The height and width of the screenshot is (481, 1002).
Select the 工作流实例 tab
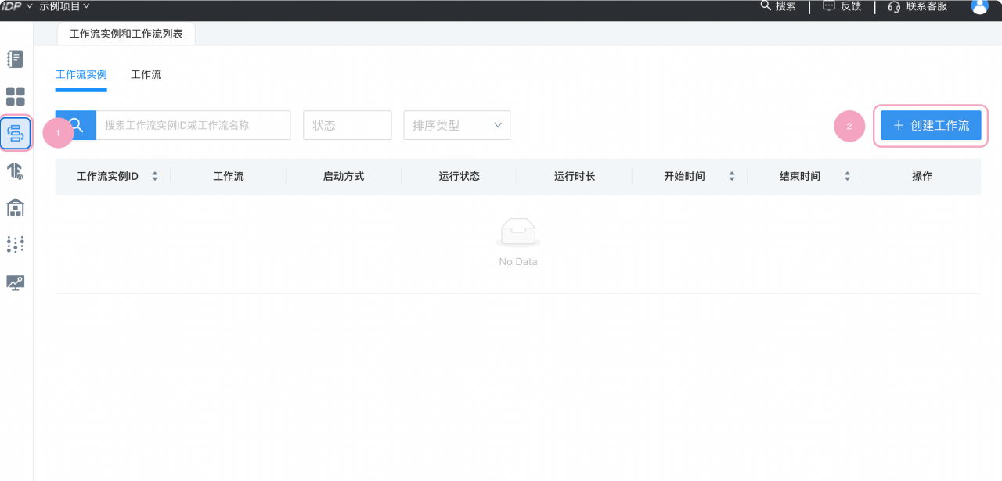click(81, 75)
